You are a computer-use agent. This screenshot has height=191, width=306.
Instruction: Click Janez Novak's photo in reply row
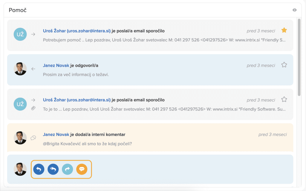[x=20, y=69]
